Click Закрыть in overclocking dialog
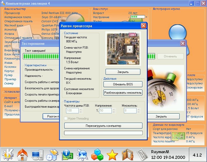Screen dimensions: 207x162 (123, 72)
